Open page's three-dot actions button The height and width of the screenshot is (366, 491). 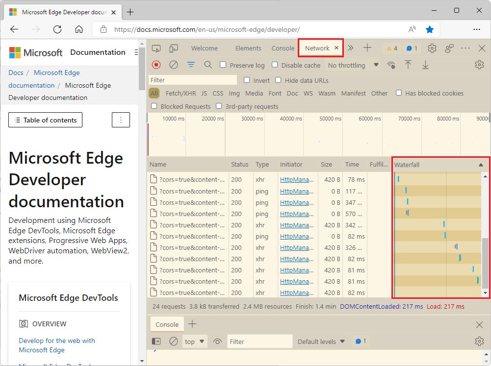tap(121, 120)
